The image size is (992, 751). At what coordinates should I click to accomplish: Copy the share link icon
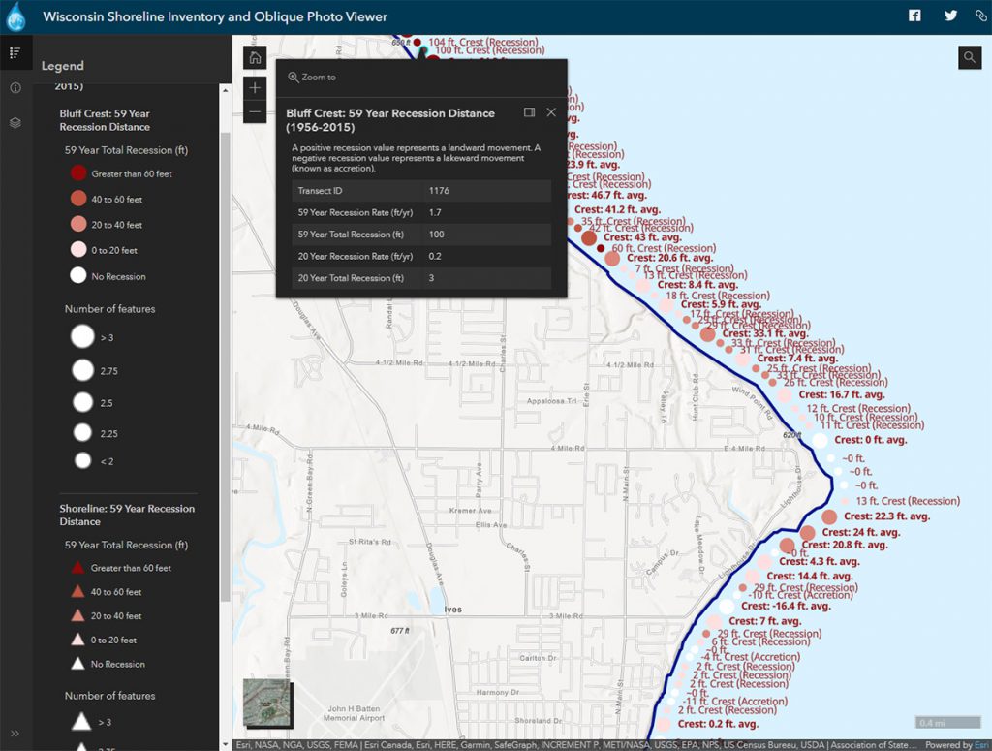981,16
